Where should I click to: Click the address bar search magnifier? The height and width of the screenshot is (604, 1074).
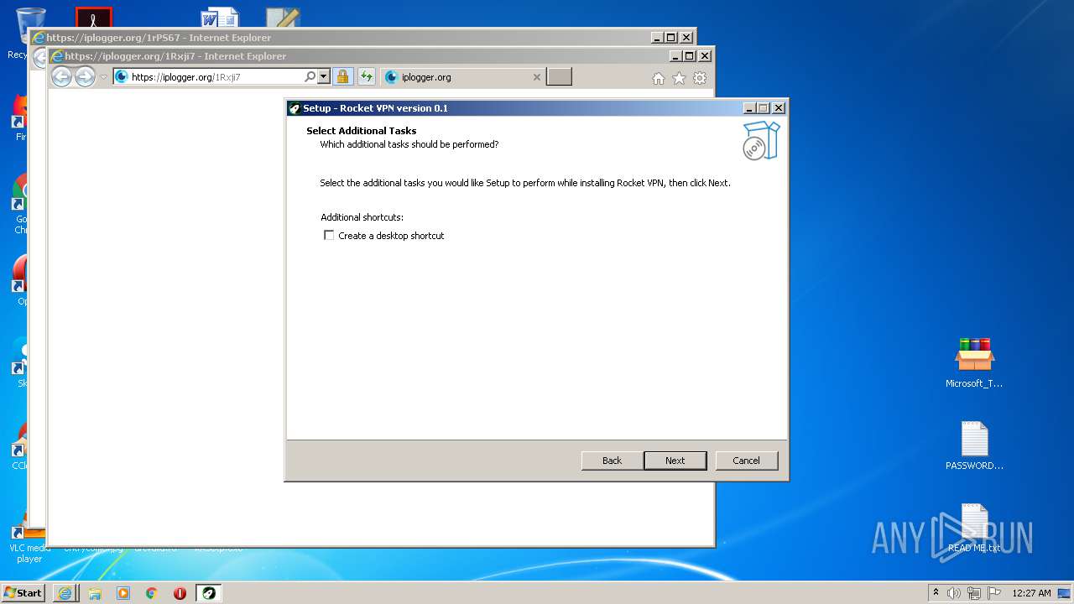pyautogui.click(x=310, y=77)
